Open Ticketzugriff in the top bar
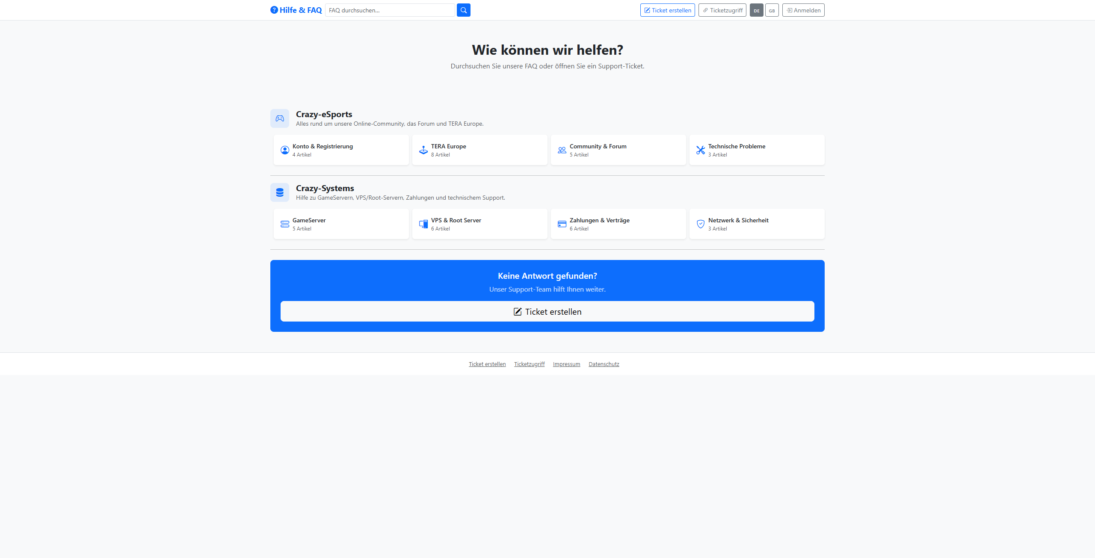The image size is (1095, 558). pos(722,10)
